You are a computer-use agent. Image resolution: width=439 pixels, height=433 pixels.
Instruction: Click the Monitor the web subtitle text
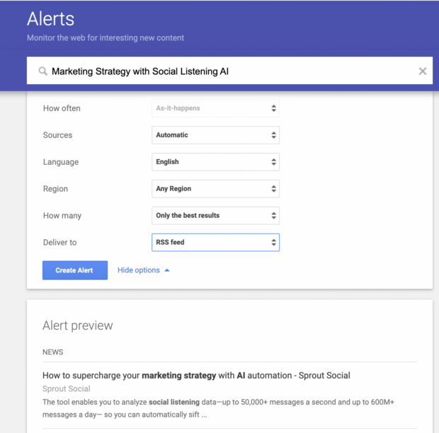coord(105,37)
